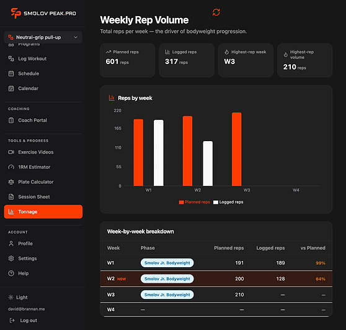Click the 128 logged reps cell
Screen dimensions: 346x330
(x=280, y=278)
